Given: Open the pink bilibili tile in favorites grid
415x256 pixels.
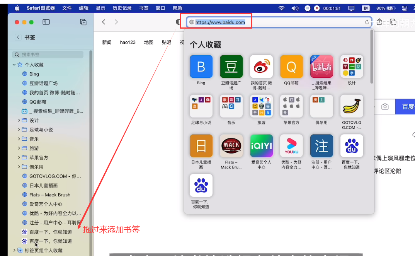Looking at the screenshot, I should click(x=321, y=66).
